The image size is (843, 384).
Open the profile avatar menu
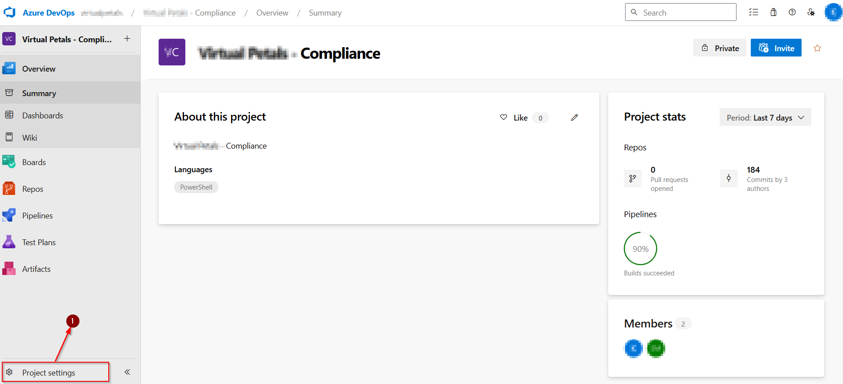[832, 12]
